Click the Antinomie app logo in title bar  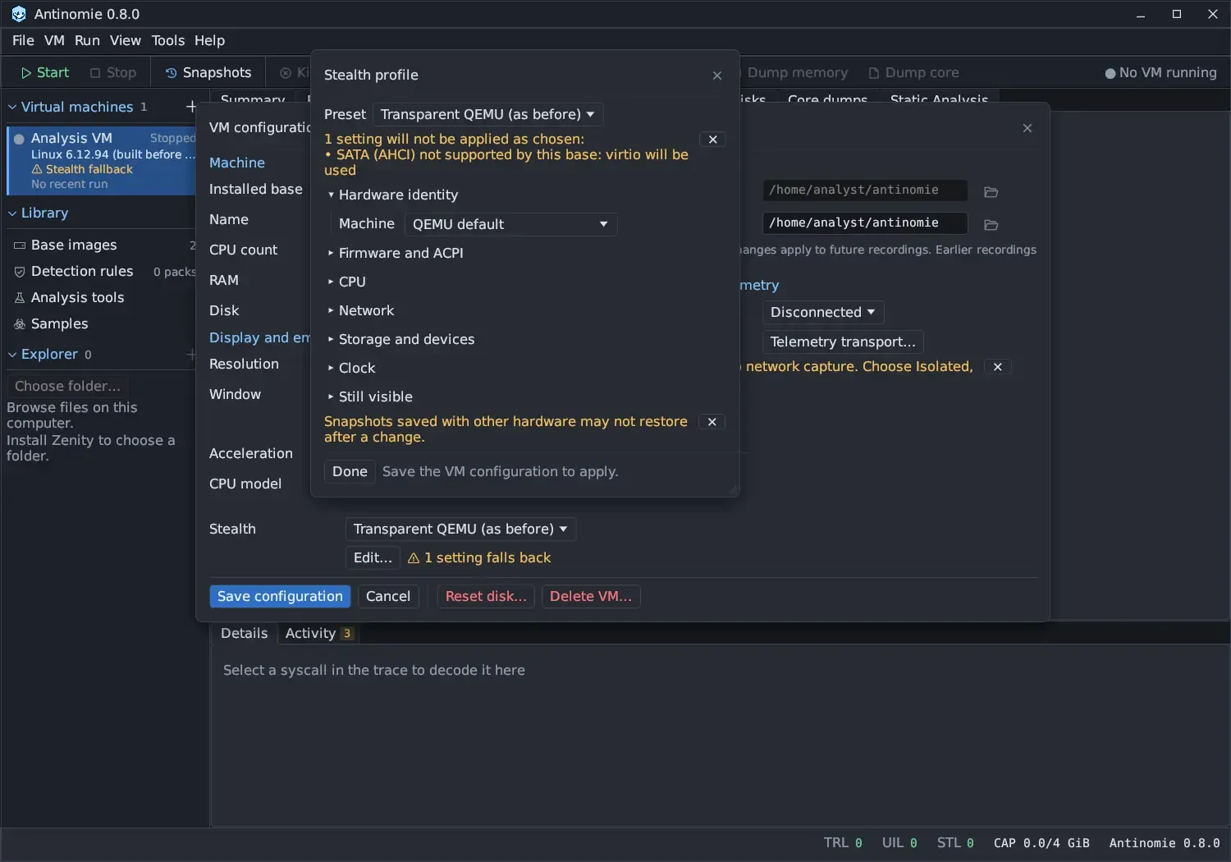[18, 14]
